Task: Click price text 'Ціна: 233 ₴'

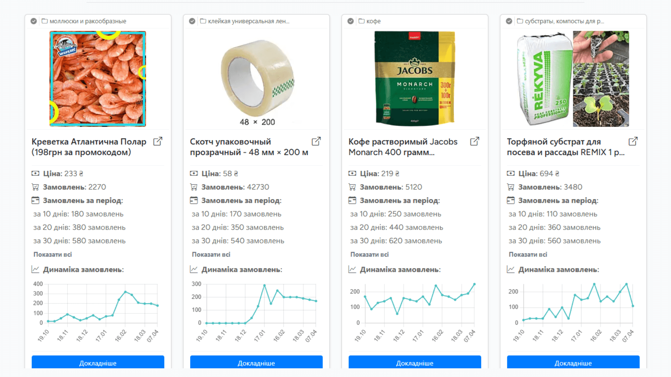Action: (x=63, y=173)
